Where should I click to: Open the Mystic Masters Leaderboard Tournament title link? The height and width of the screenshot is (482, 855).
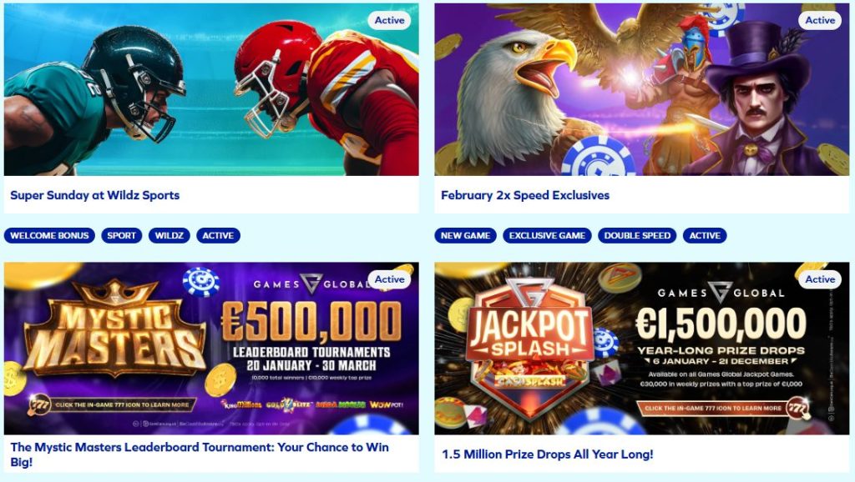[x=200, y=454]
